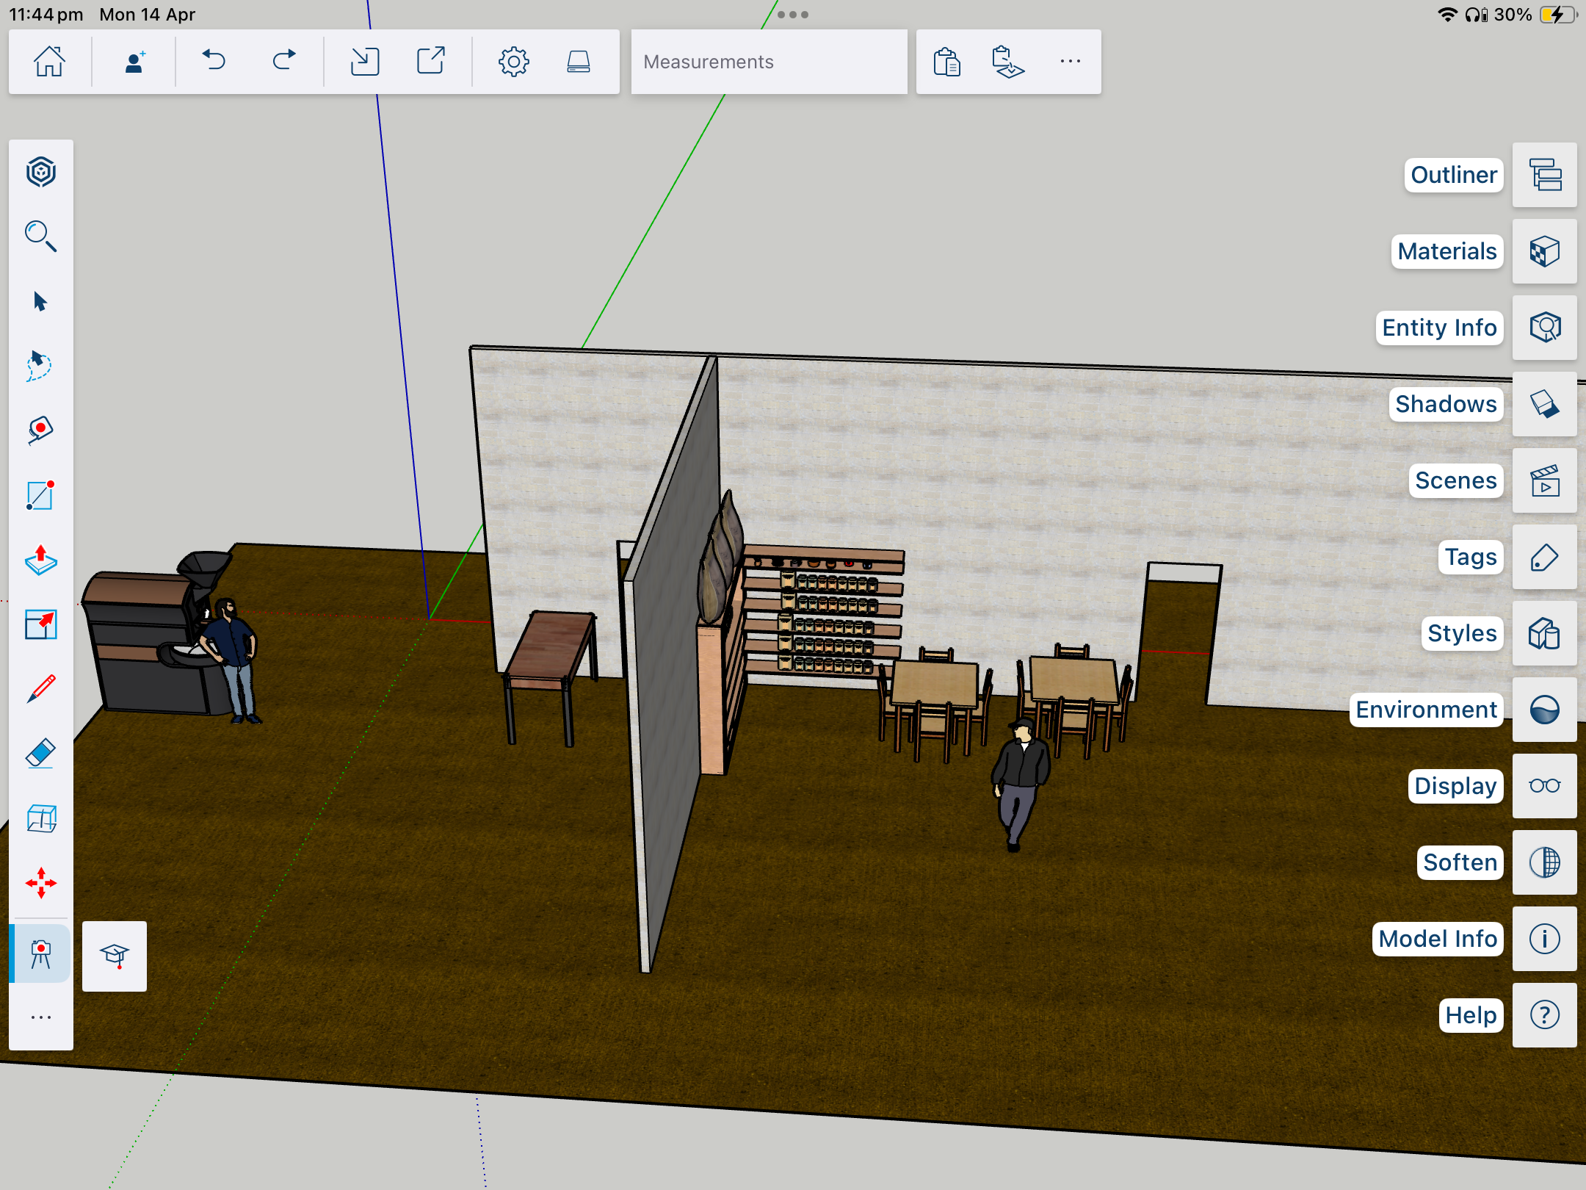Open the Shadows panel icon
This screenshot has width=1586, height=1190.
point(1544,404)
